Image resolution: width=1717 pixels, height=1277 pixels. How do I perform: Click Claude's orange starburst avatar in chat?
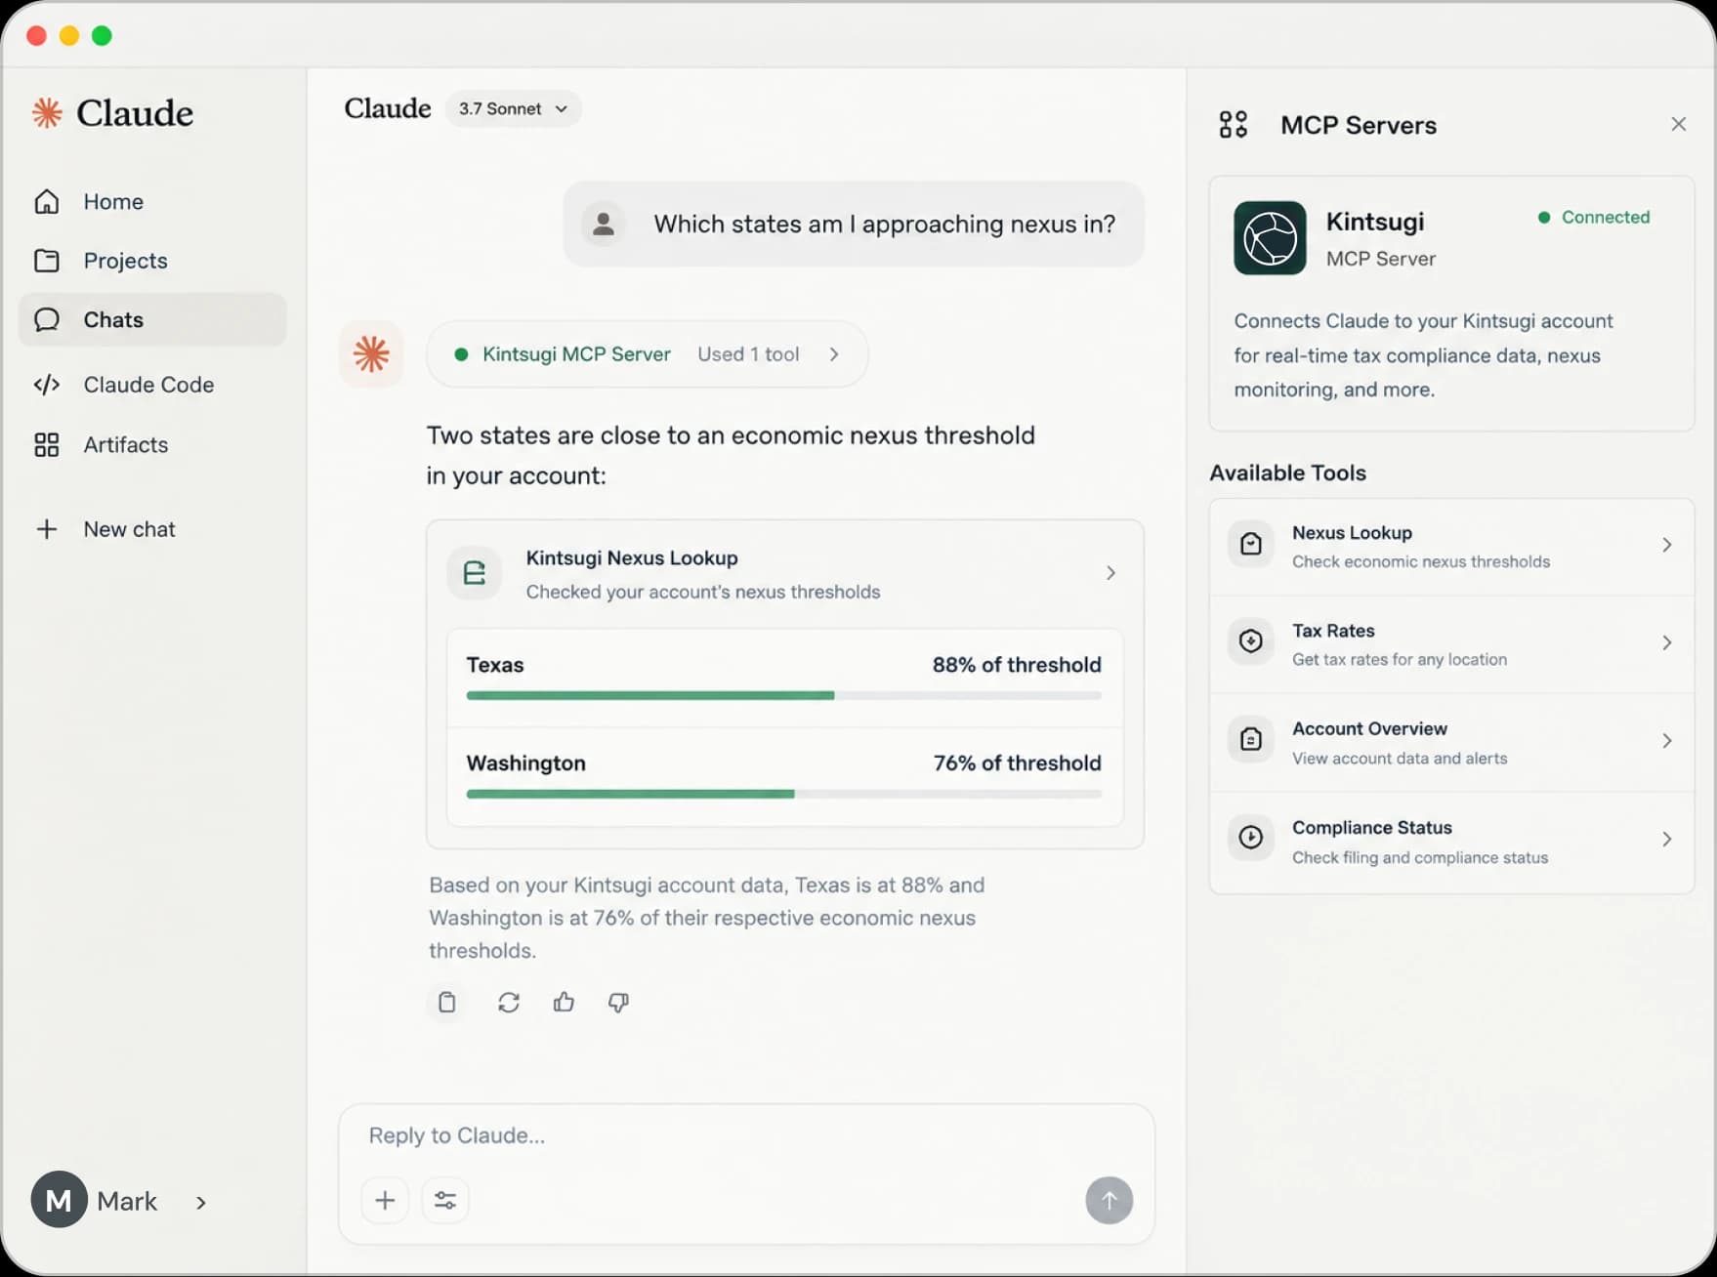(371, 354)
